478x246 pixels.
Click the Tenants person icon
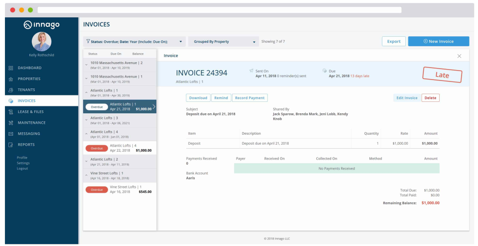(10, 90)
